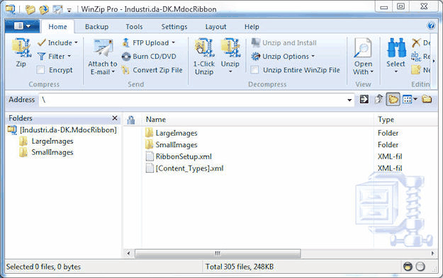This screenshot has width=443, height=278.
Task: Enable the Encrypt checkbox
Action: 41,70
